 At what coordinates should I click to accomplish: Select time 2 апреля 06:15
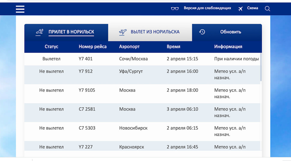pyautogui.click(x=182, y=128)
